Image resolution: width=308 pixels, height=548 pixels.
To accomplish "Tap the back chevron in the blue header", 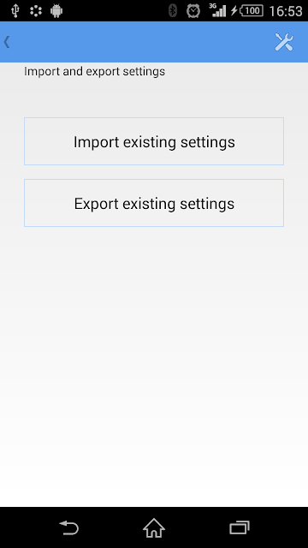I will point(7,42).
